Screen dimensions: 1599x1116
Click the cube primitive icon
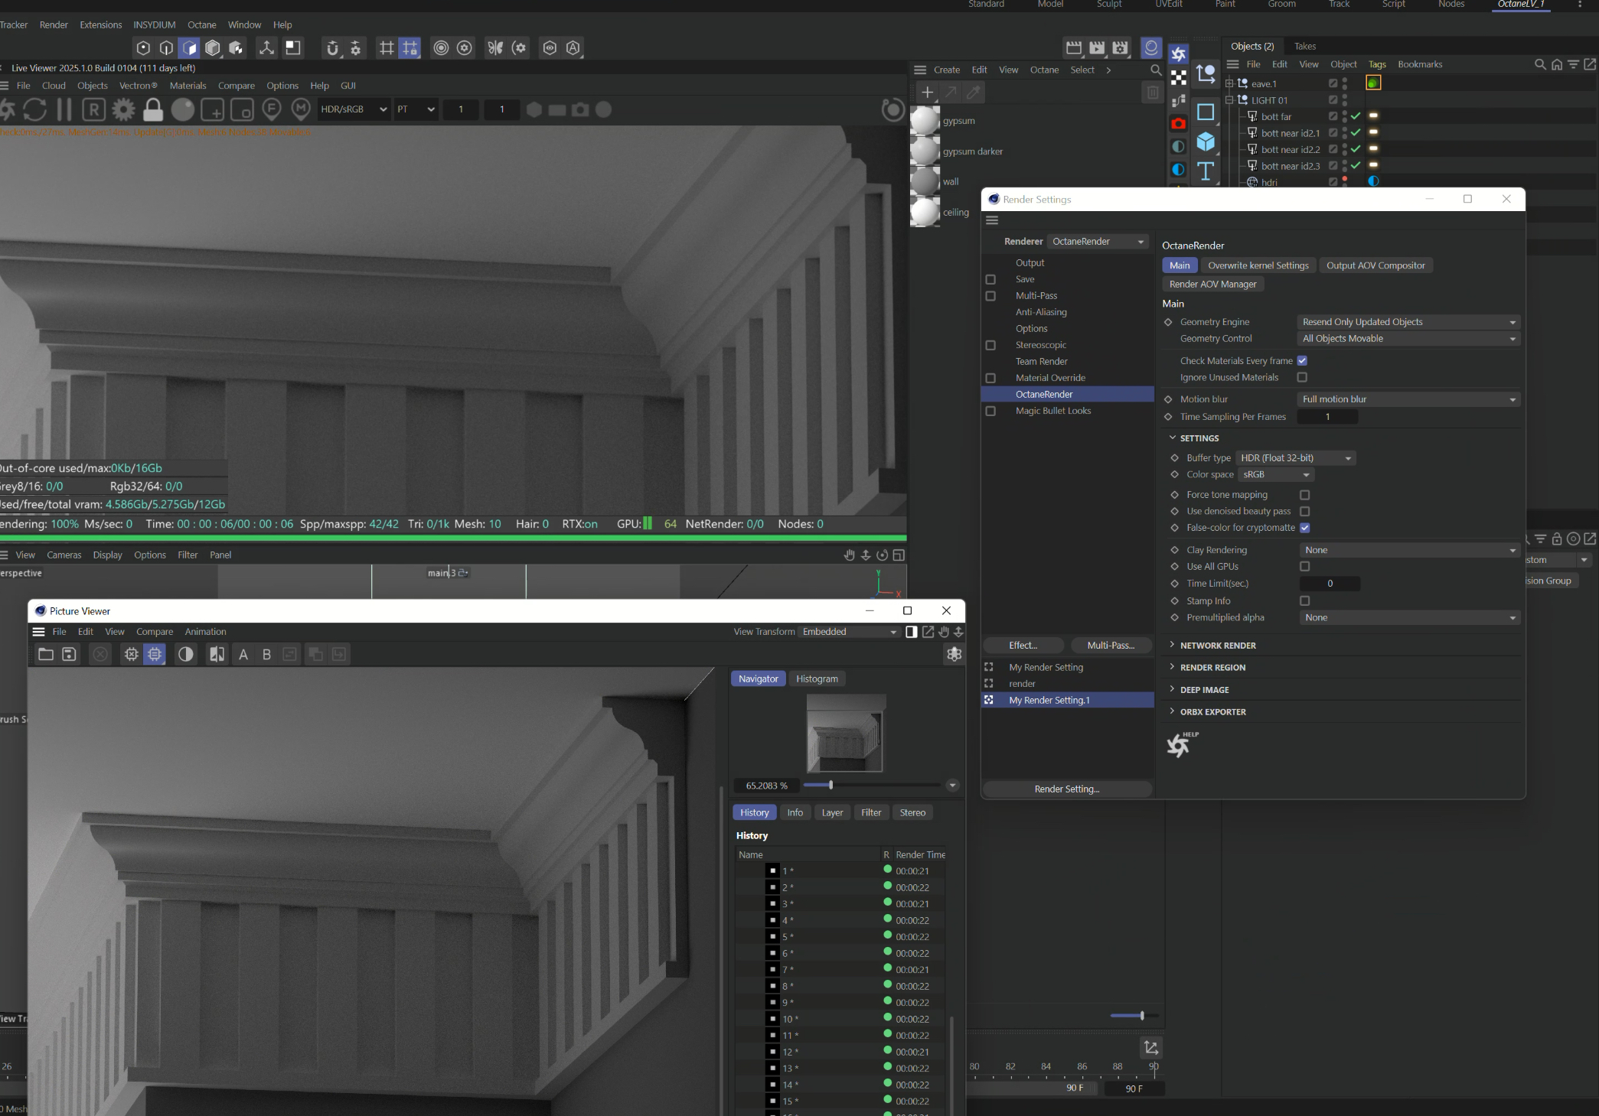pos(1206,142)
